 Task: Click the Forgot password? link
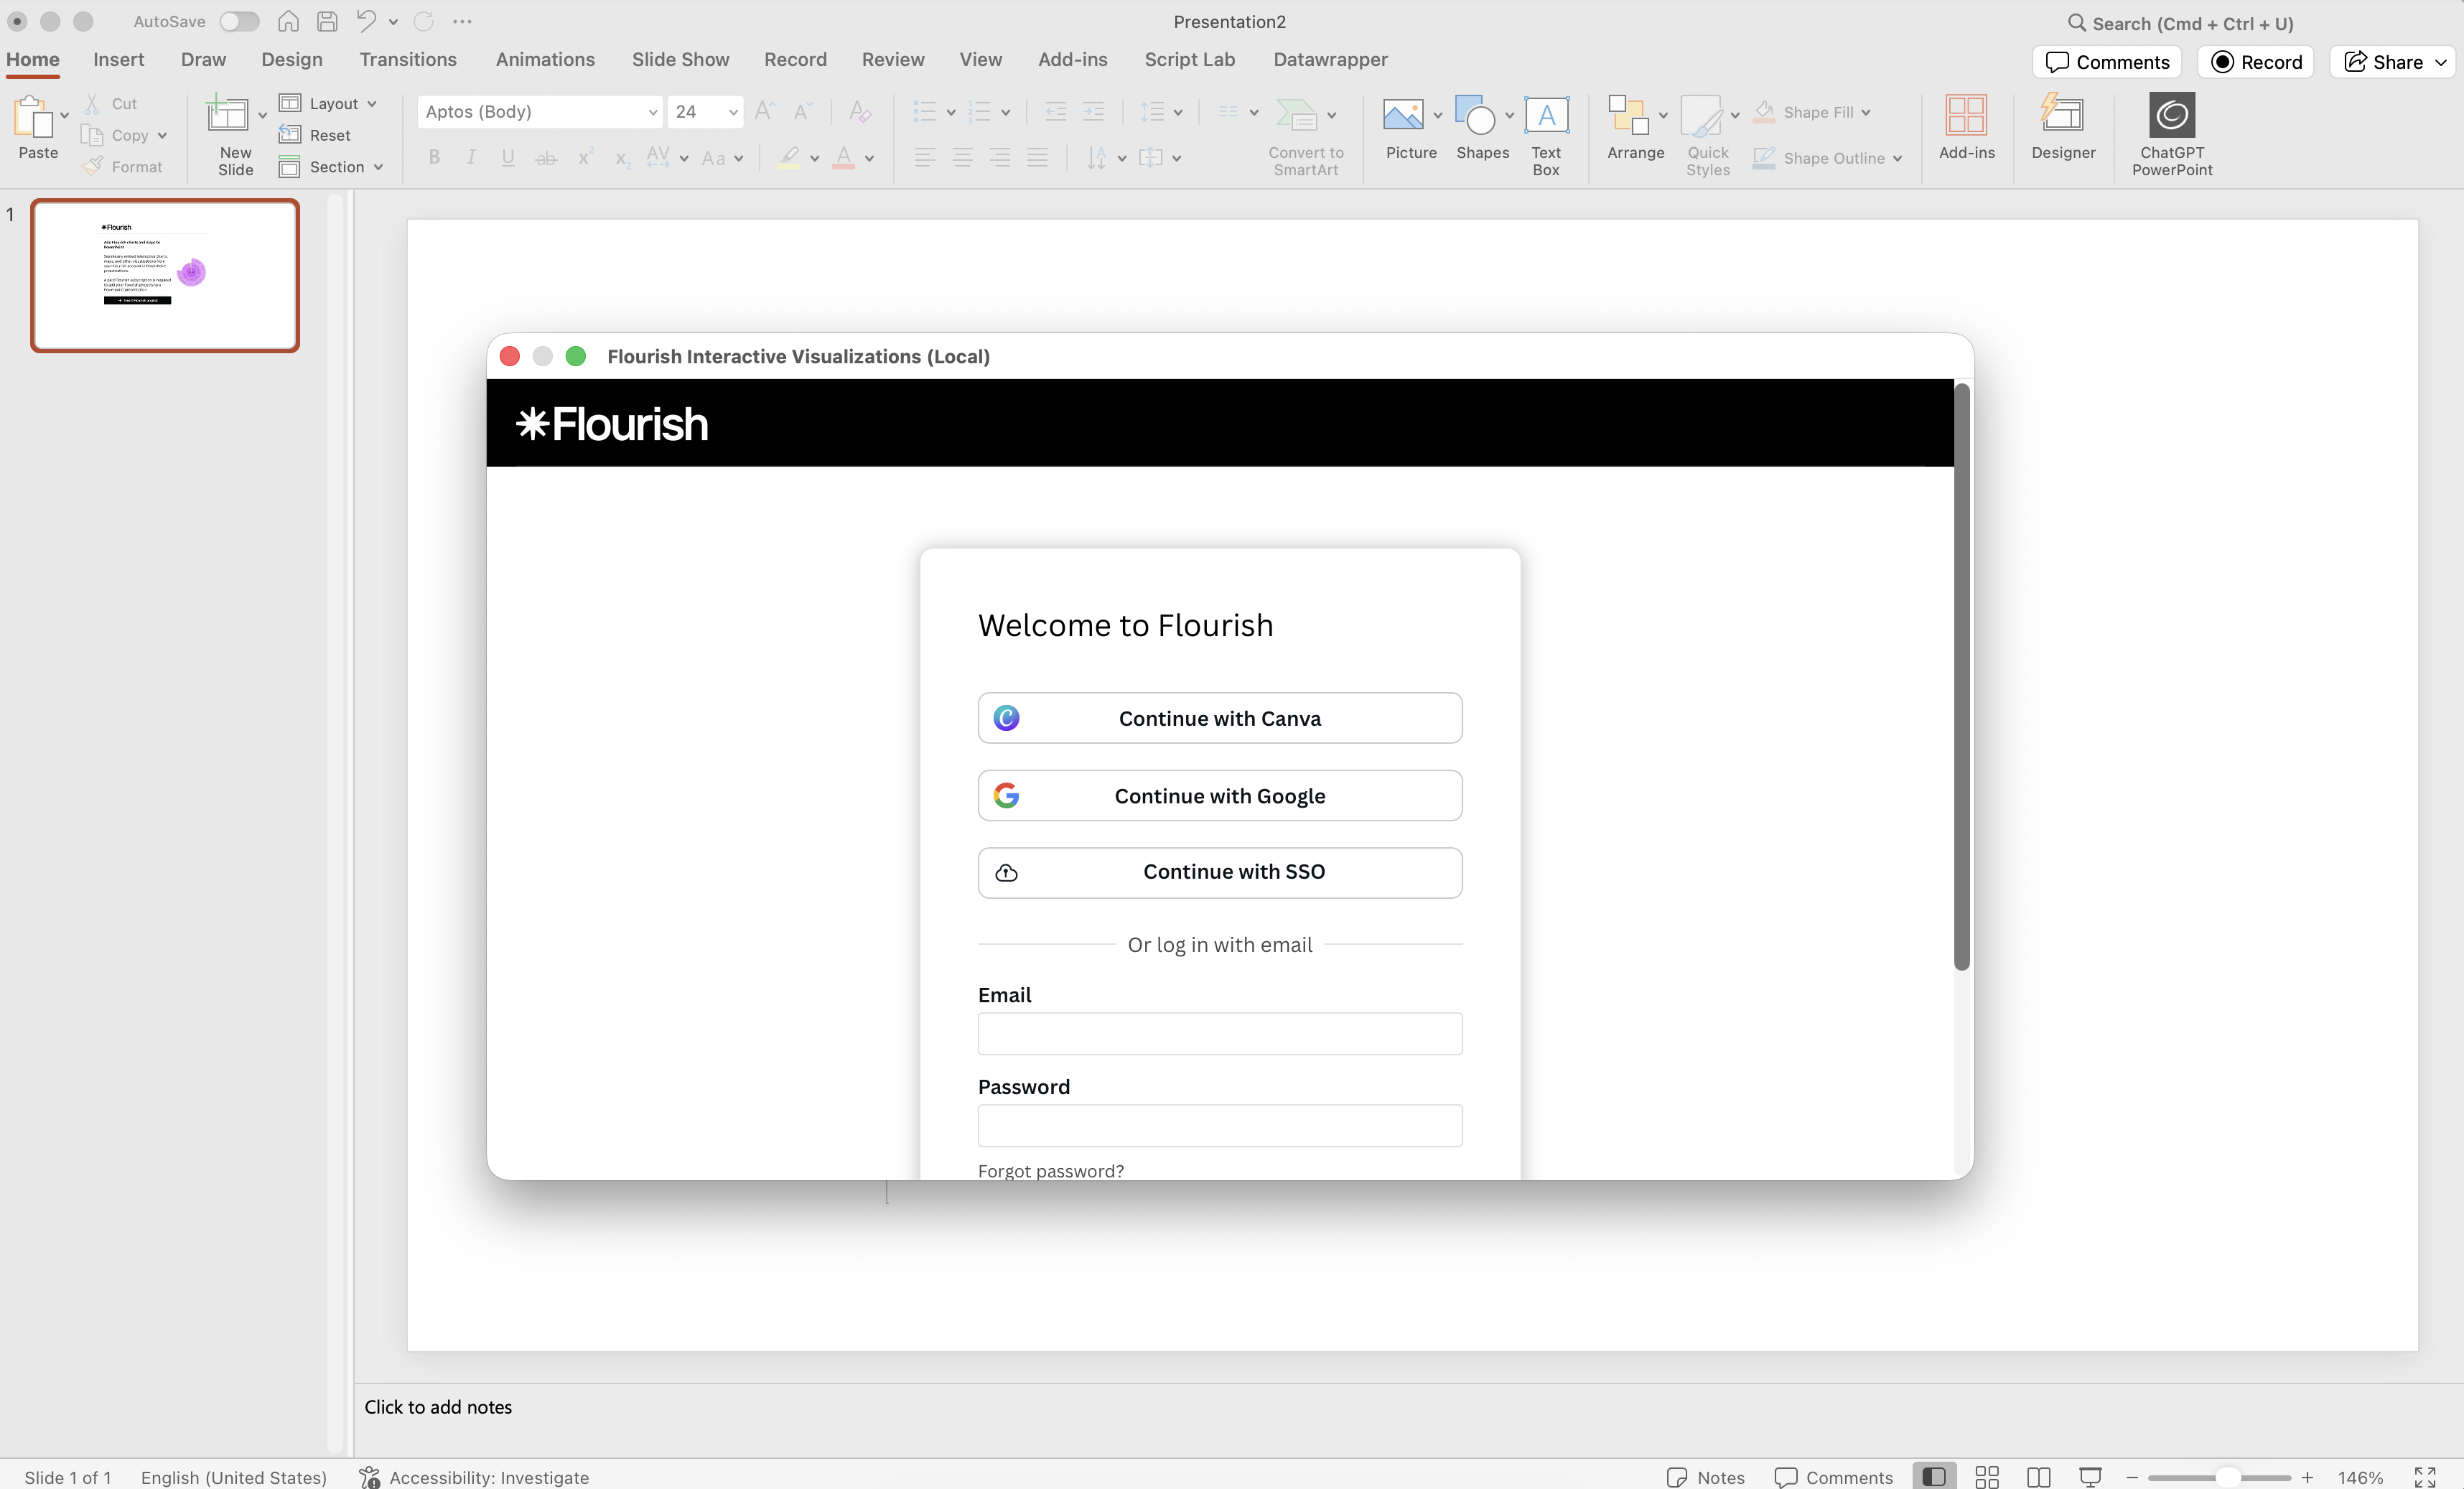click(1050, 1170)
